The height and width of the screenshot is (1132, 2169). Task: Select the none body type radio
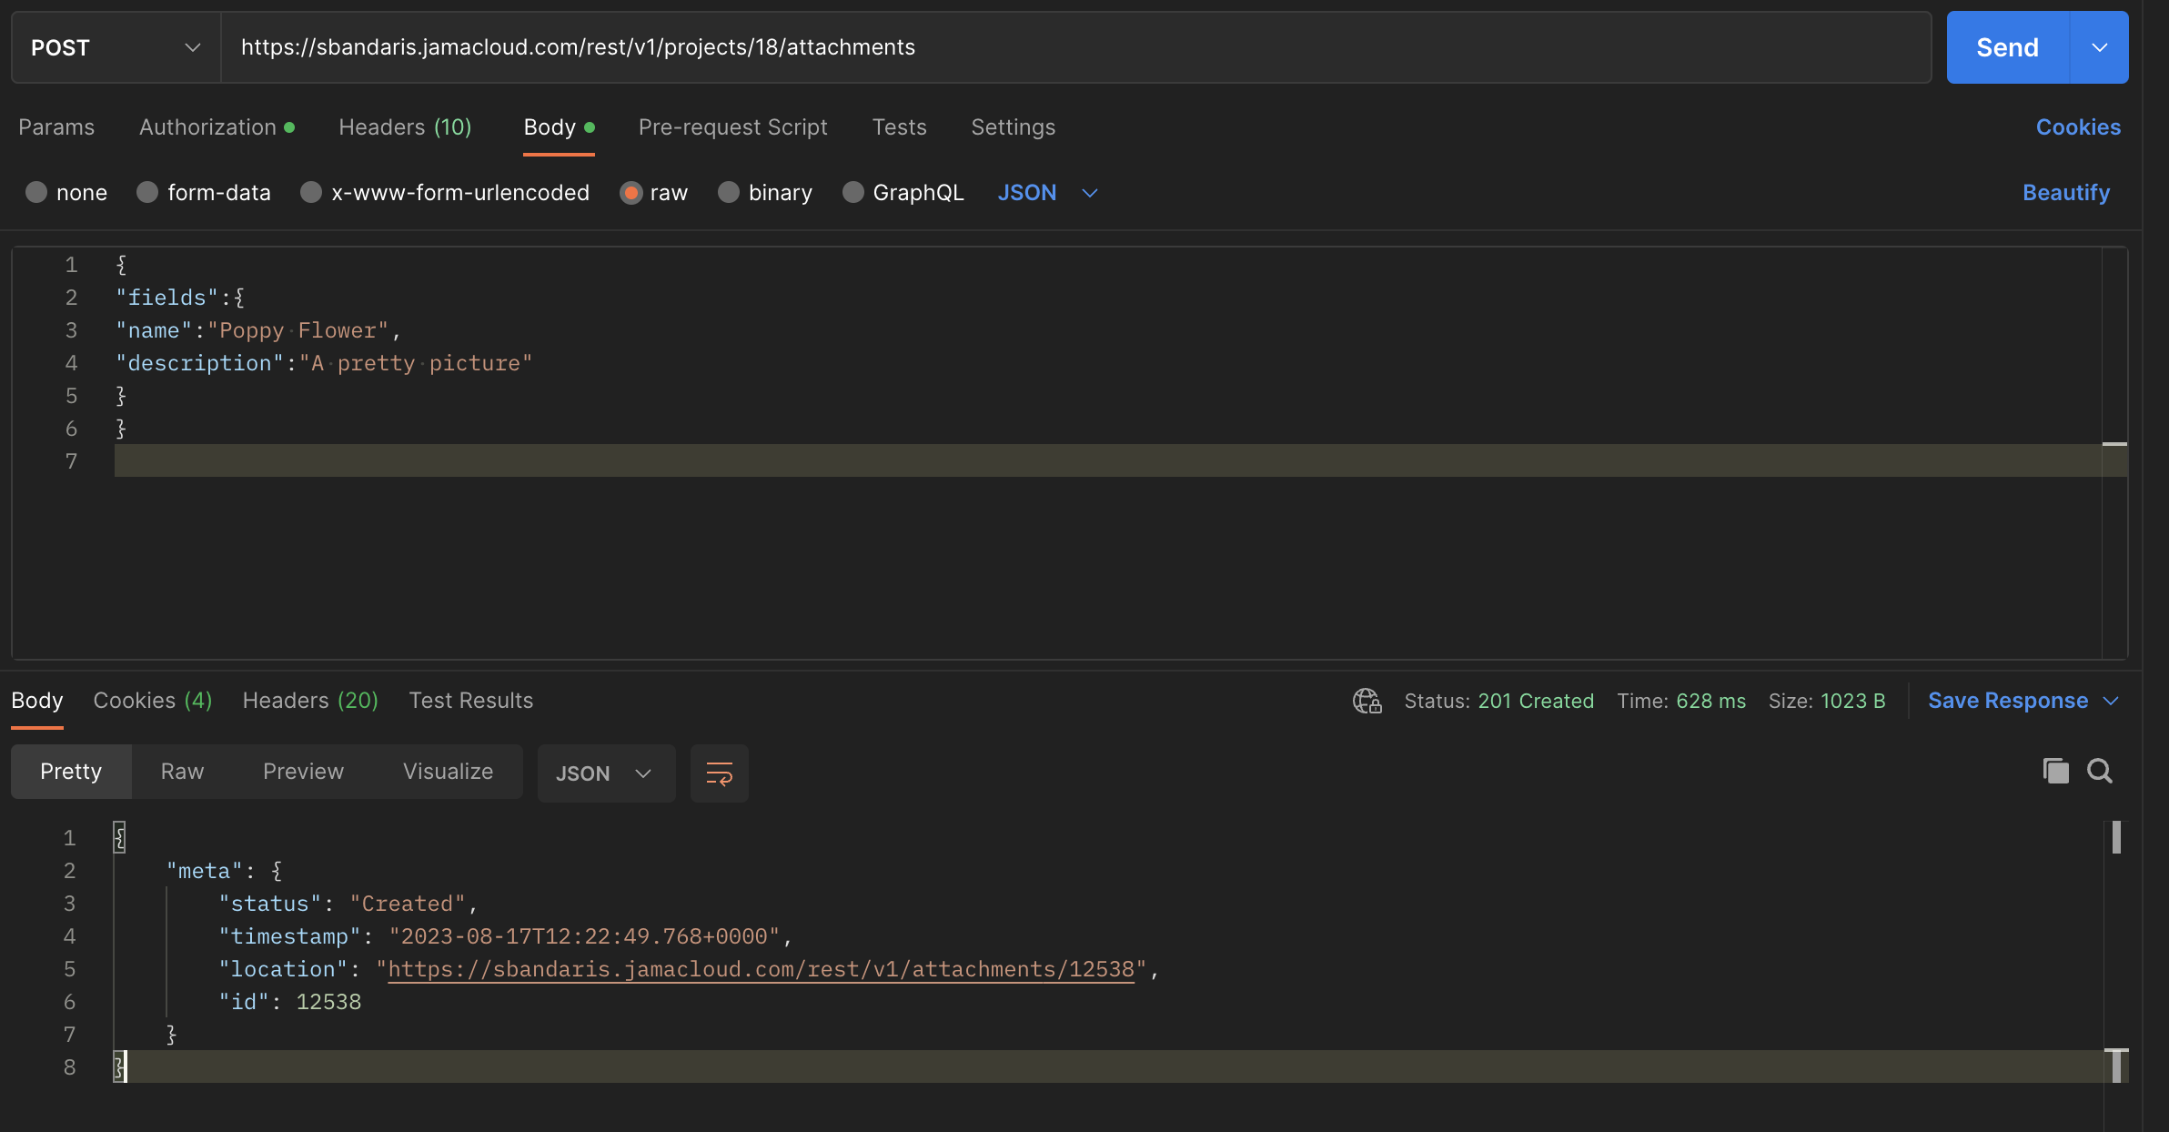(36, 192)
